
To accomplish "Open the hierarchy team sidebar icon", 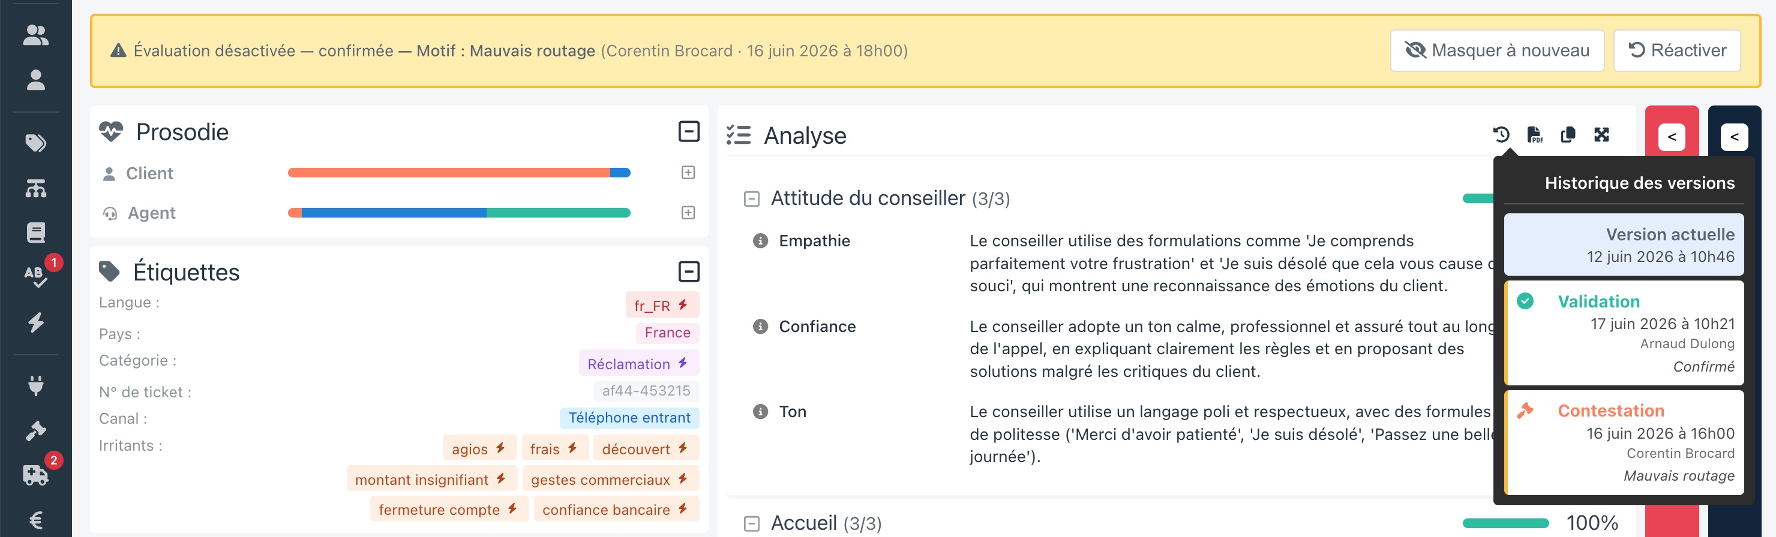I will [36, 188].
